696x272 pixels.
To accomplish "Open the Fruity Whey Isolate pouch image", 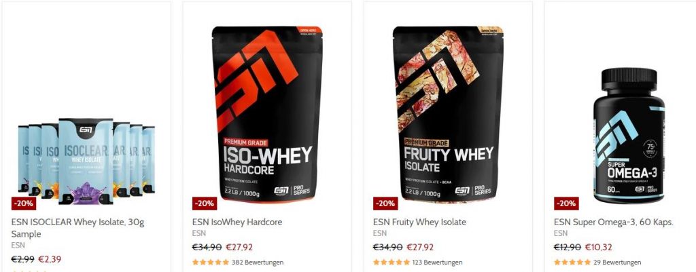I will 449,114.
